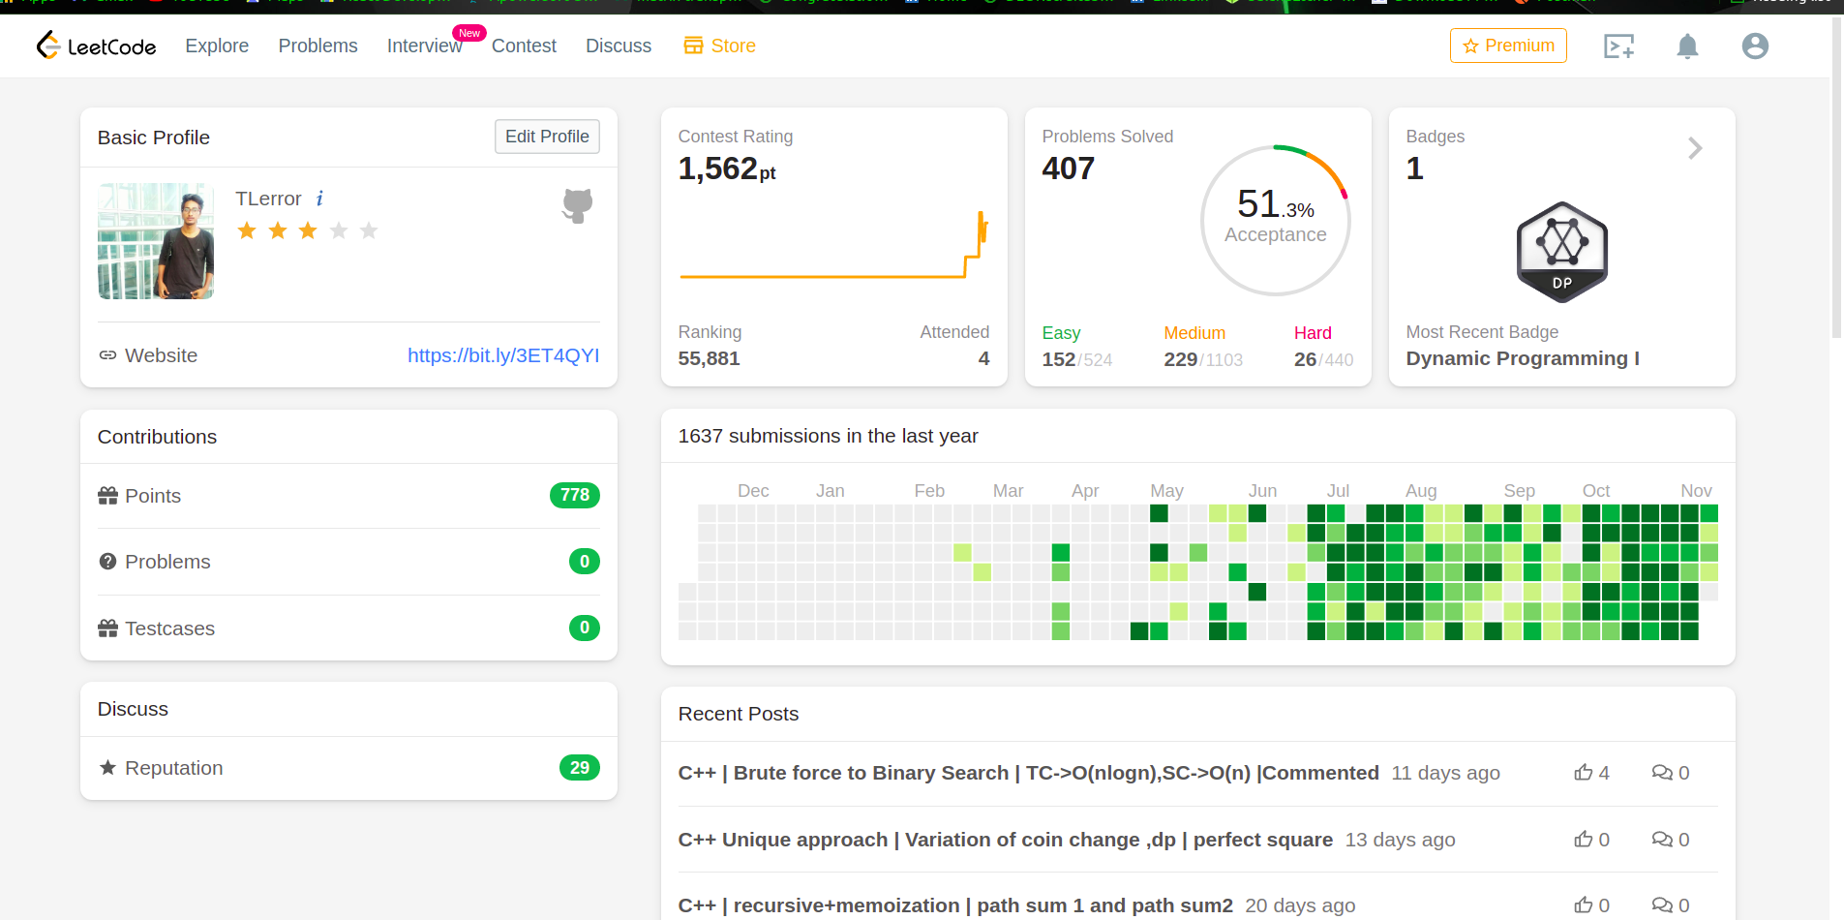Screen dimensions: 1844x920
Task: Click the Reputation star icon
Action: (107, 768)
